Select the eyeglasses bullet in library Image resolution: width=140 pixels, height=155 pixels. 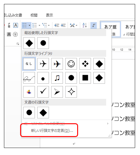click(x=29, y=78)
